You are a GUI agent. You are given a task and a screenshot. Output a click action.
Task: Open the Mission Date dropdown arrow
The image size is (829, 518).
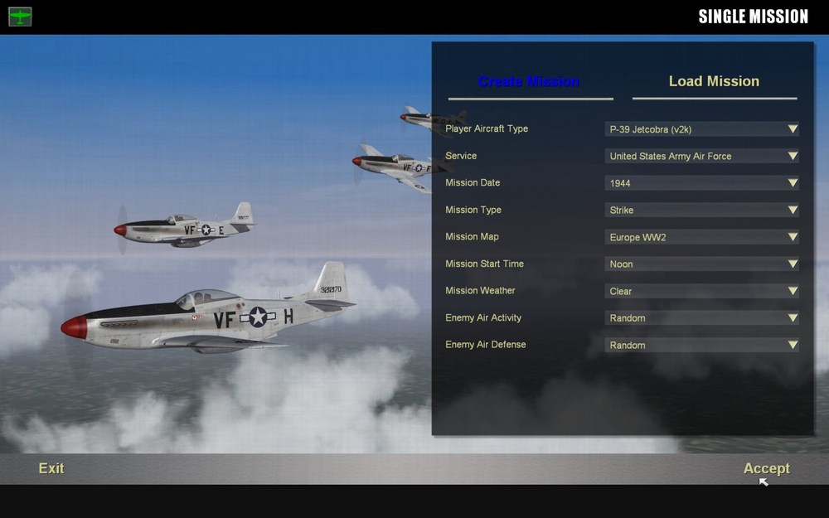point(793,182)
